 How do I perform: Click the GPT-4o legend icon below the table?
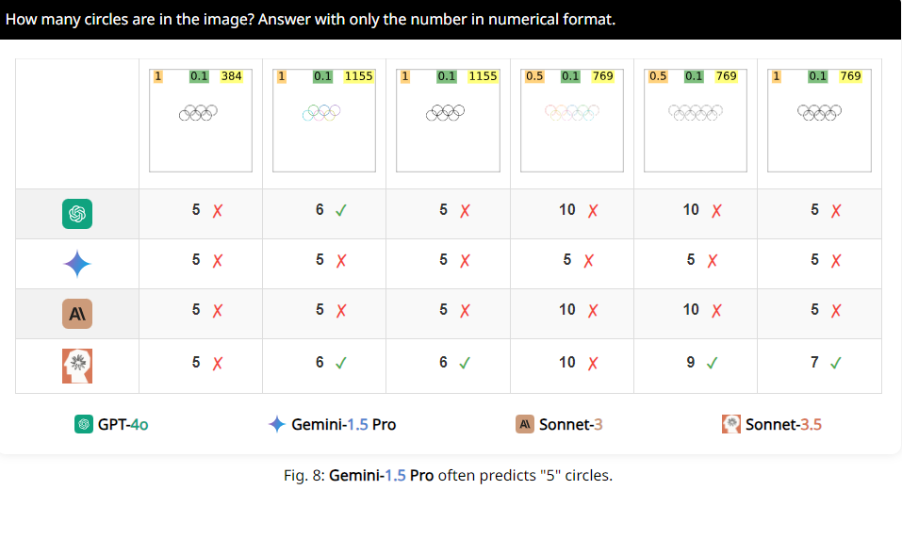[84, 425]
